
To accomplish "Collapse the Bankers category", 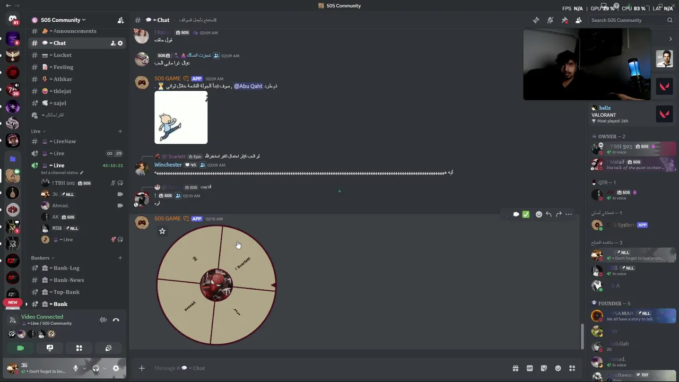I will pos(42,258).
